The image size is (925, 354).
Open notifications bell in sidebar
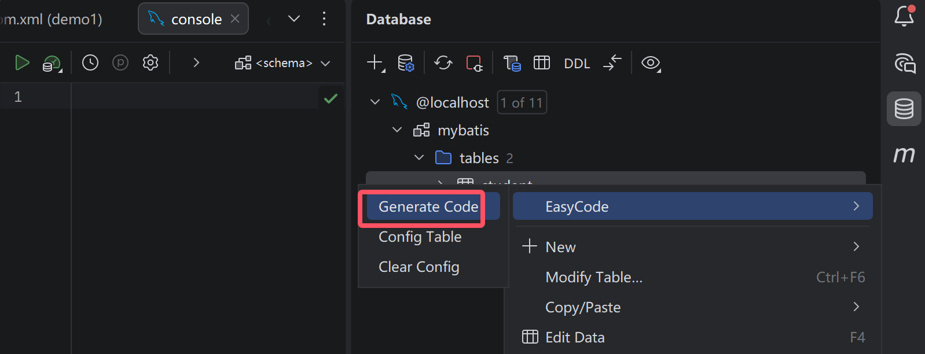point(904,16)
